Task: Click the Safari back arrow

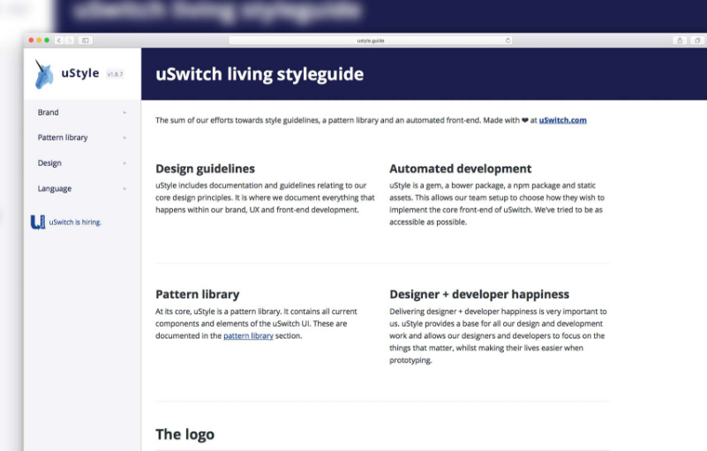Action: click(x=59, y=41)
